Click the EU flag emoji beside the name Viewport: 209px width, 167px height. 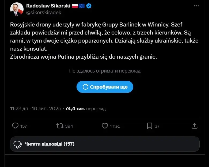coord(82,6)
